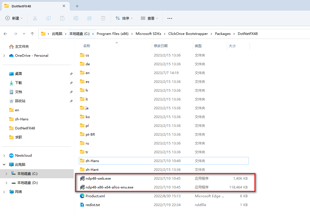310x216 pixels.
Task: Select the ja folder icon
Action: pos(82,108)
